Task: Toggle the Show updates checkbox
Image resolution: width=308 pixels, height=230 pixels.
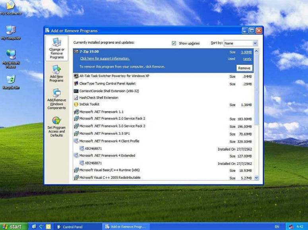Action: pos(174,43)
